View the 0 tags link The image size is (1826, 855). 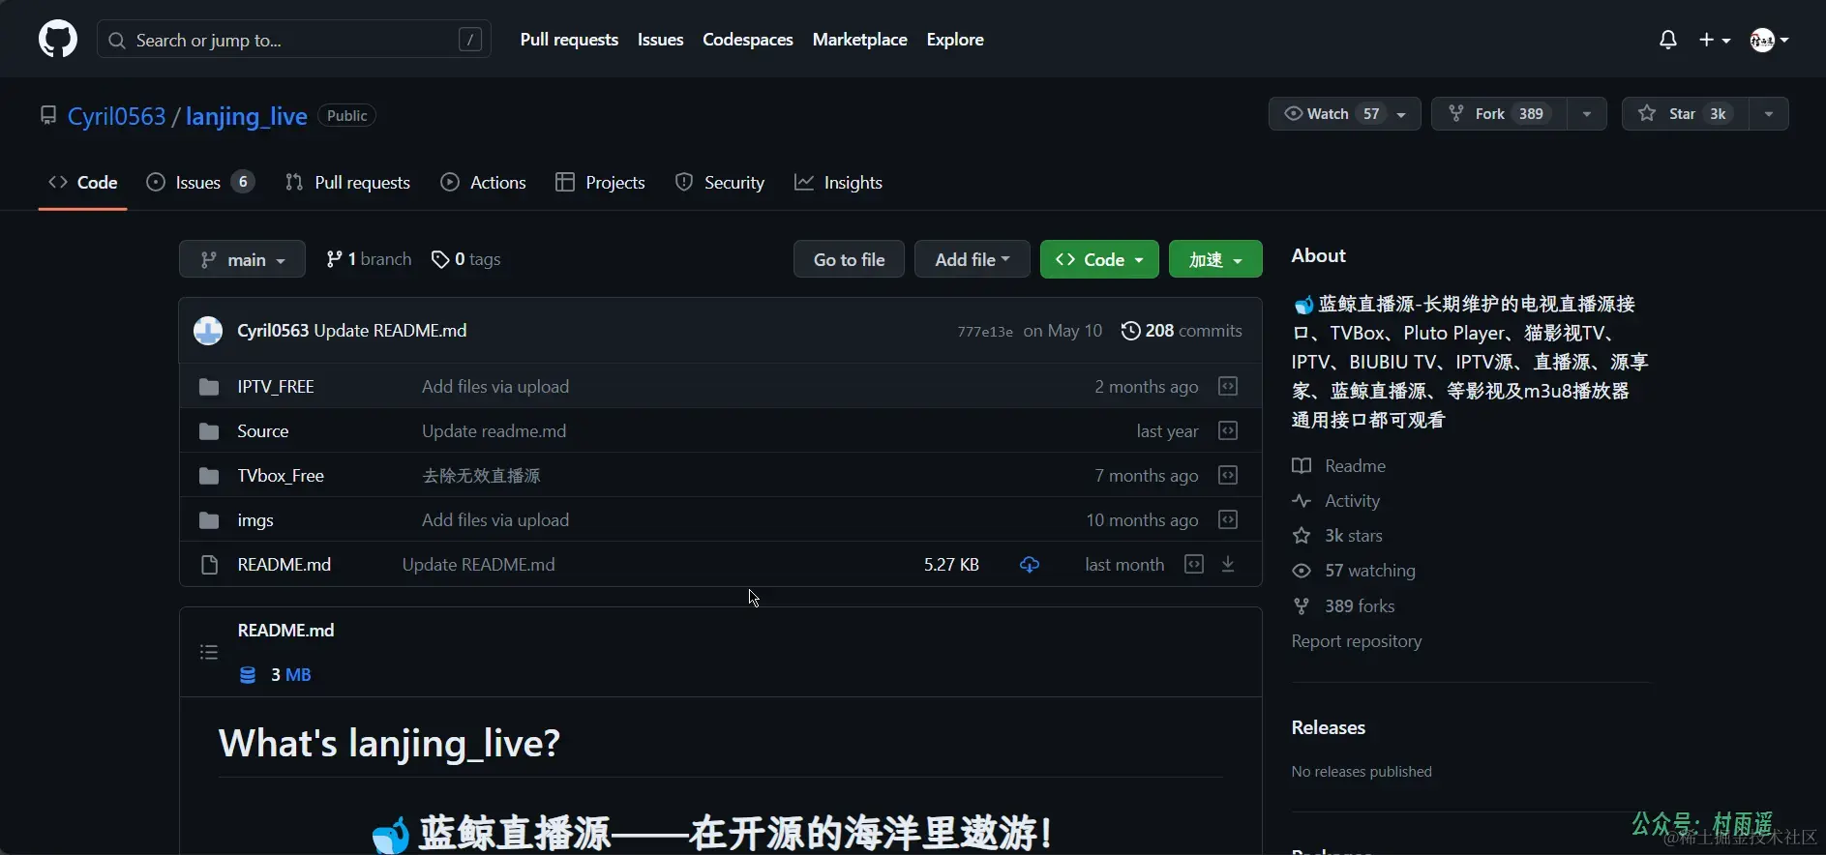click(465, 259)
